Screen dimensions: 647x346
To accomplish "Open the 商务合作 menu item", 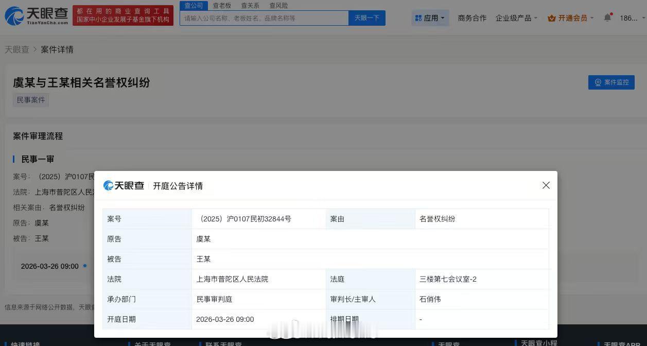I will pyautogui.click(x=472, y=18).
